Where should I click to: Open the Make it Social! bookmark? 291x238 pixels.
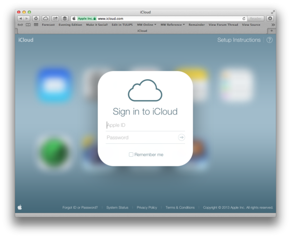click(x=97, y=25)
